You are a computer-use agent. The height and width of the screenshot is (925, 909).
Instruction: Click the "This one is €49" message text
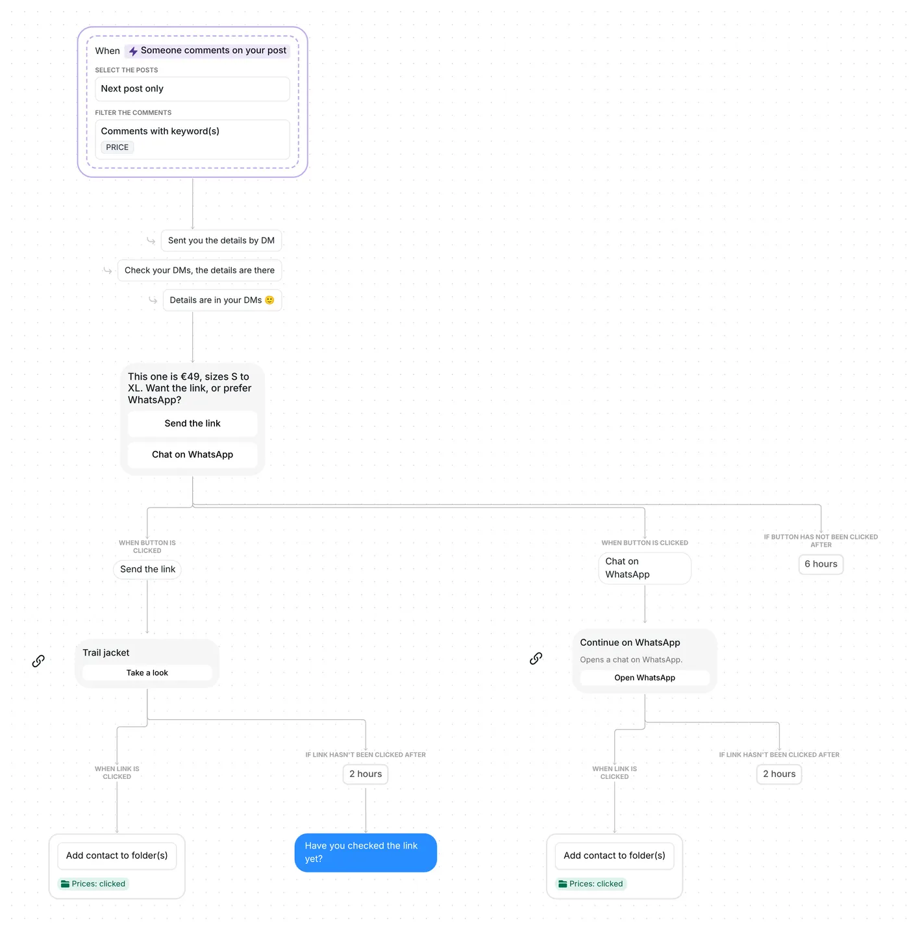point(190,388)
